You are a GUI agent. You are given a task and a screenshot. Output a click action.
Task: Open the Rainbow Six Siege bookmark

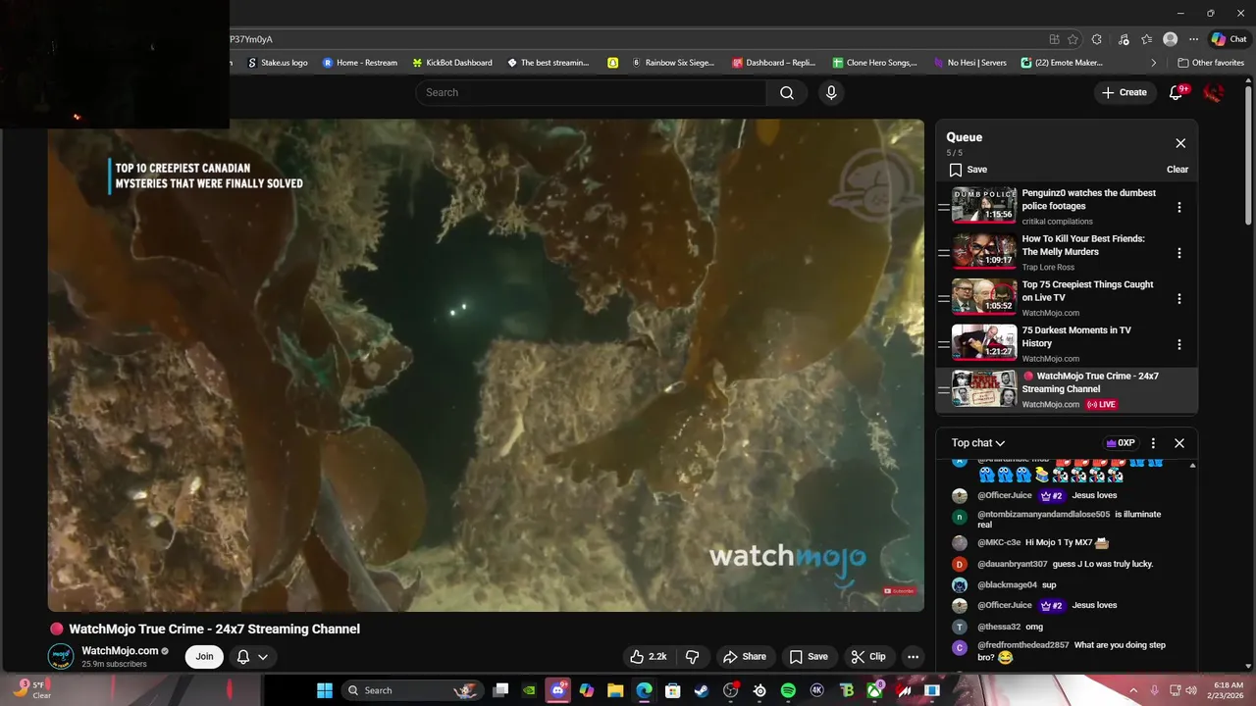[673, 63]
